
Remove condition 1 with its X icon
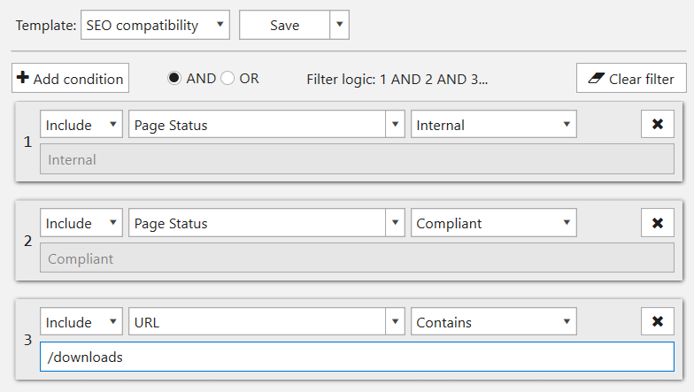(x=657, y=124)
